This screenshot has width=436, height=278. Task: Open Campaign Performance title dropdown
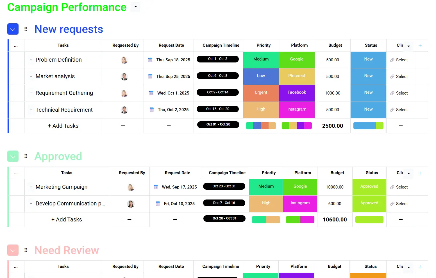(136, 7)
